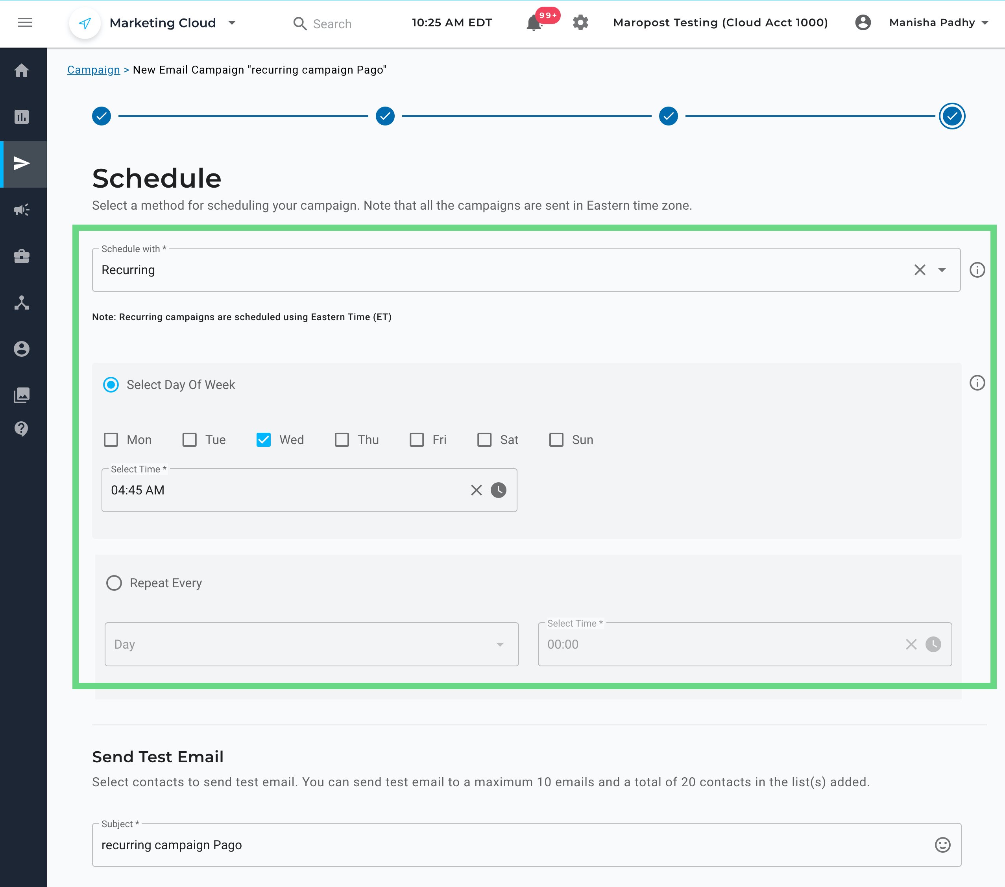Screen dimensions: 1005x887
Task: Open the hamburger navigation menu
Action: [24, 22]
